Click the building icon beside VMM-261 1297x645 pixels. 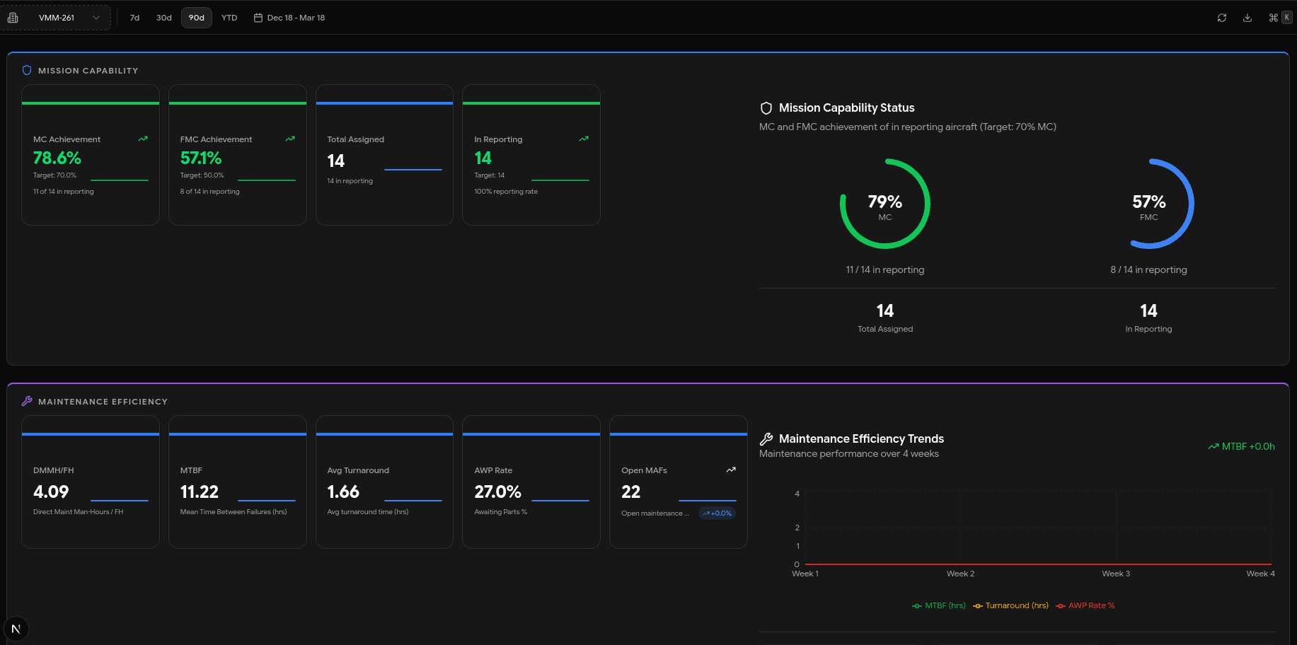pyautogui.click(x=13, y=18)
